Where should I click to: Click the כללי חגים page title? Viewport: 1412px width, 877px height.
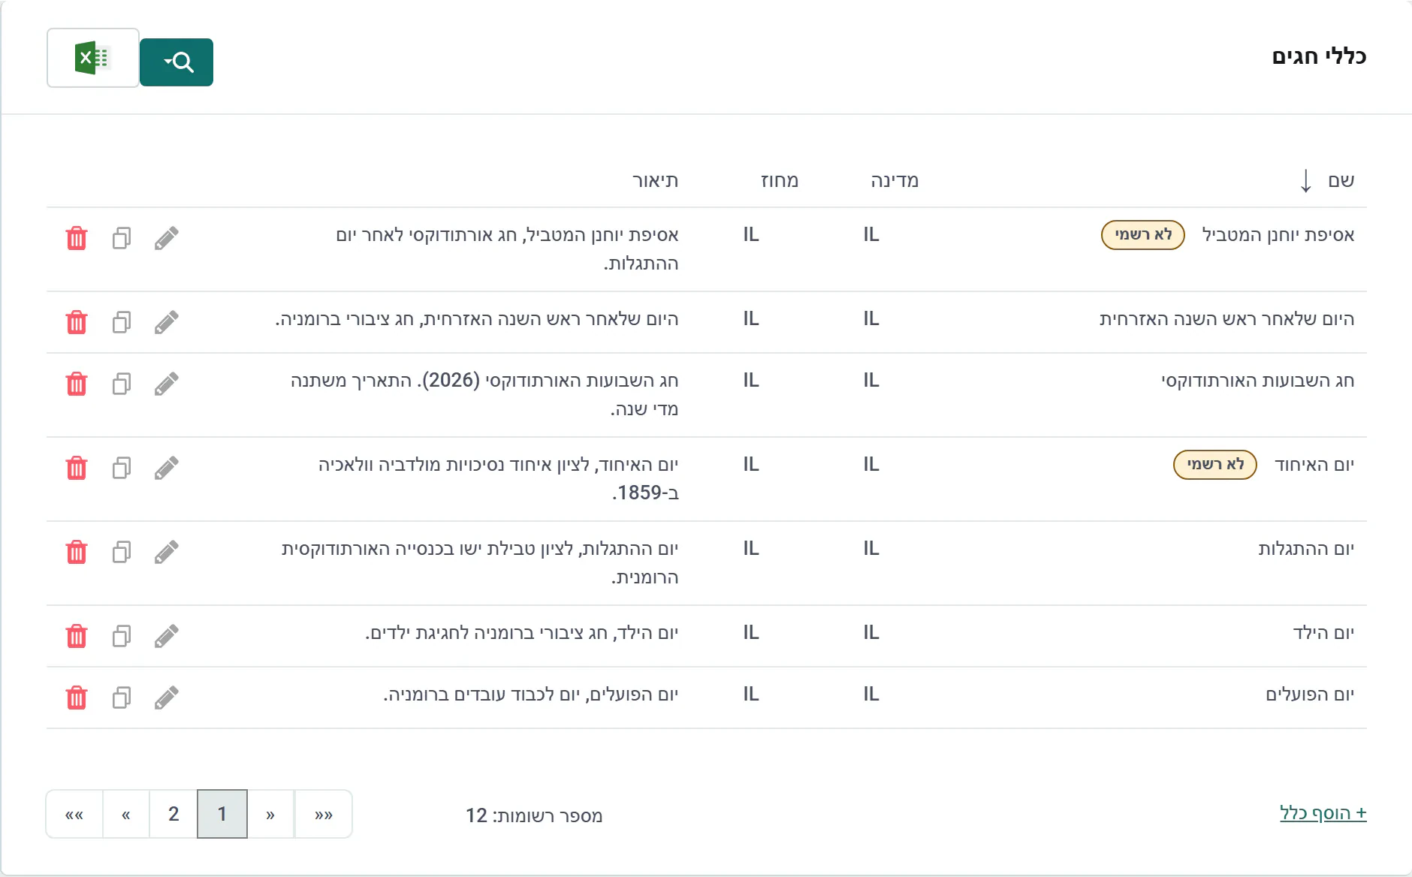[1319, 57]
